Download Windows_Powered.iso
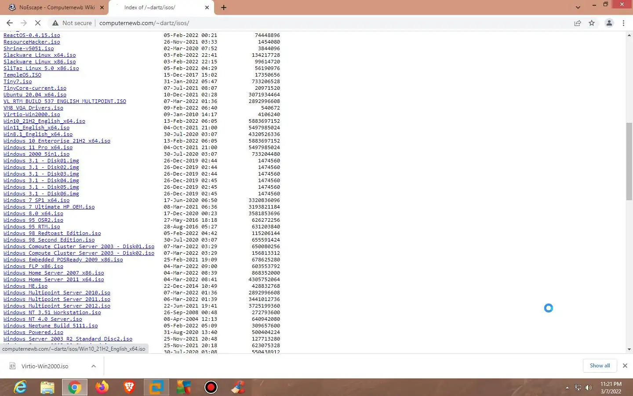The height and width of the screenshot is (396, 633). coord(33,332)
